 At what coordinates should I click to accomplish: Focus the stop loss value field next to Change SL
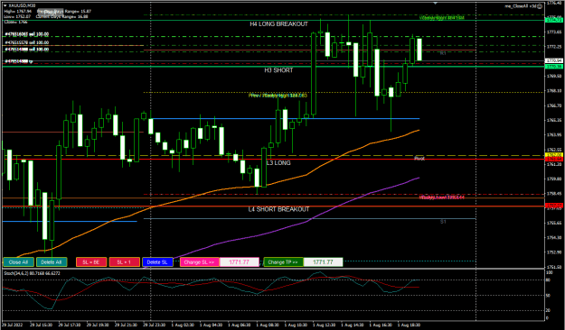click(240, 262)
